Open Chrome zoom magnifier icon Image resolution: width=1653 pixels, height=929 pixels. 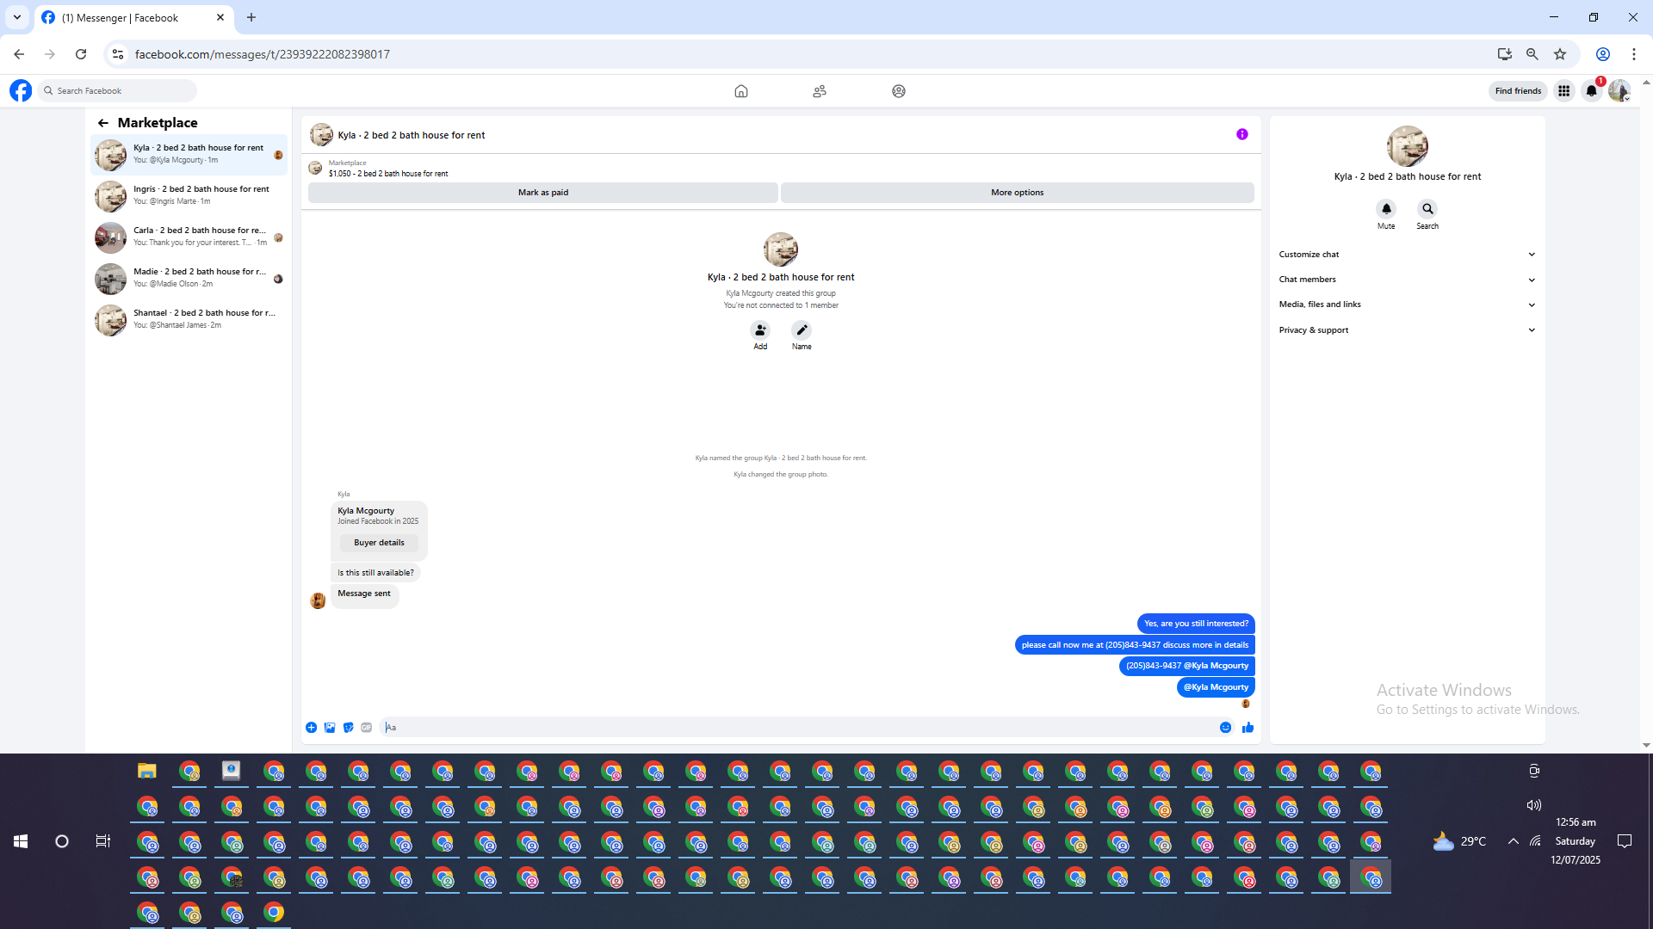(x=1532, y=54)
